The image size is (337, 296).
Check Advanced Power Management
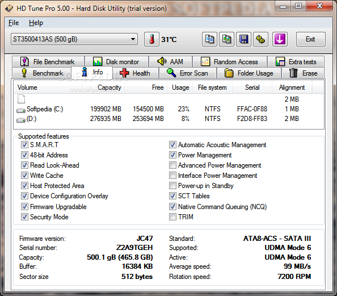click(172, 165)
